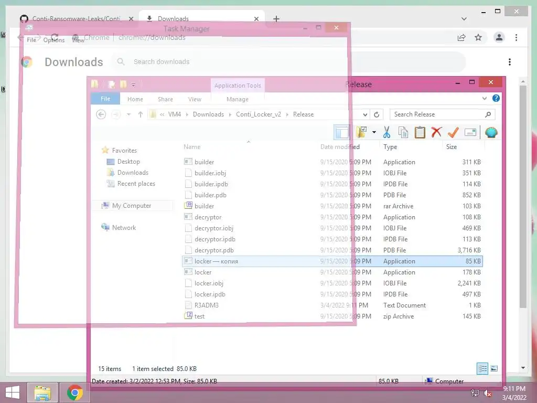
Task: Refresh the Release folder view
Action: [x=377, y=114]
